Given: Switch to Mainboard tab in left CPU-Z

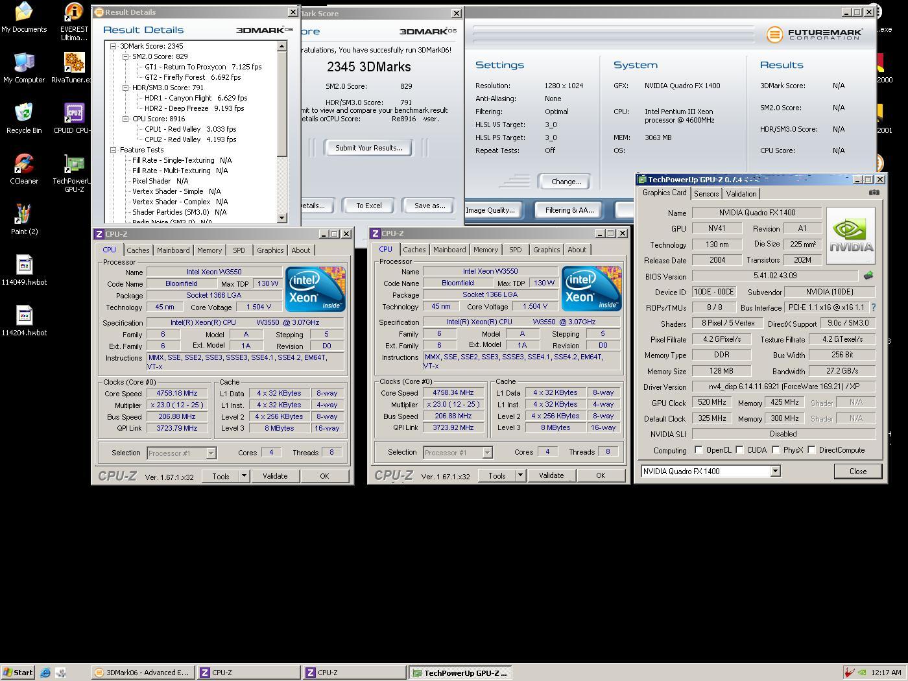Looking at the screenshot, I should pyautogui.click(x=173, y=250).
